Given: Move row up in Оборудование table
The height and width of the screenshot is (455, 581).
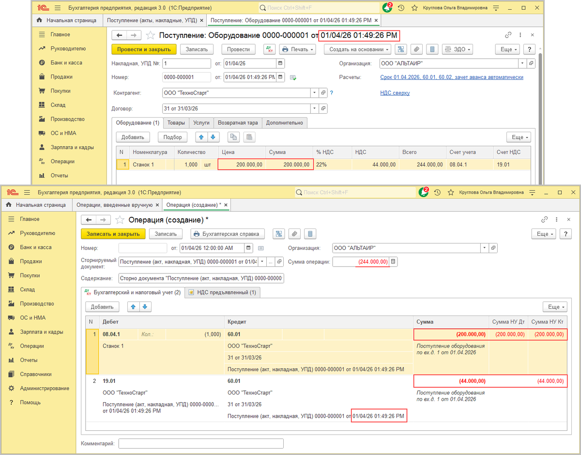Looking at the screenshot, I should click(x=202, y=137).
